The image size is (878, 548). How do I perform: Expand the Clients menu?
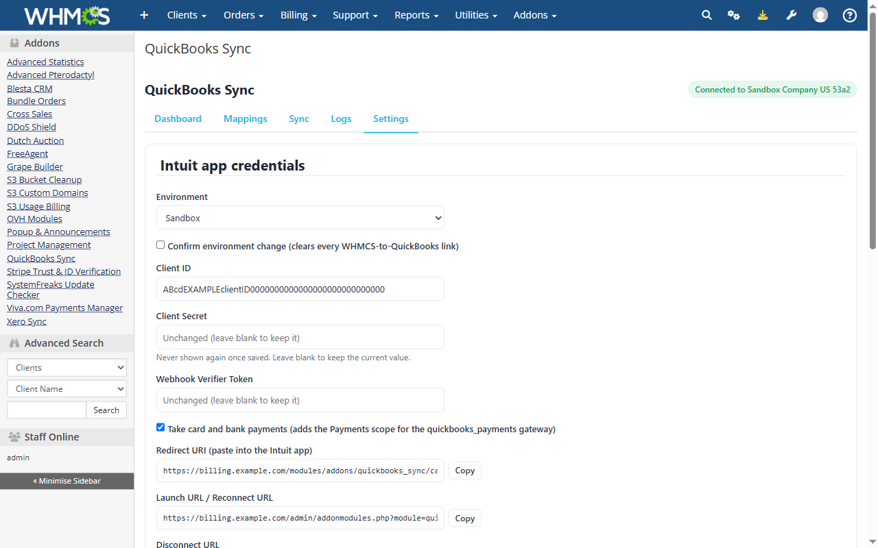[187, 15]
